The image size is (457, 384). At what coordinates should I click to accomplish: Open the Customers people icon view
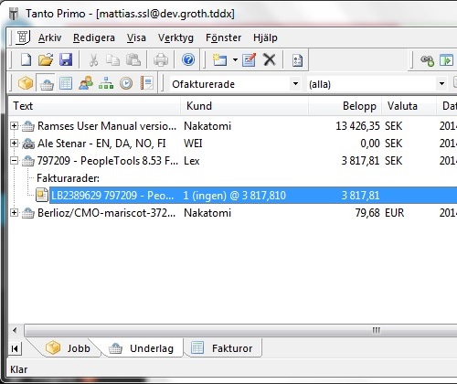coord(86,83)
